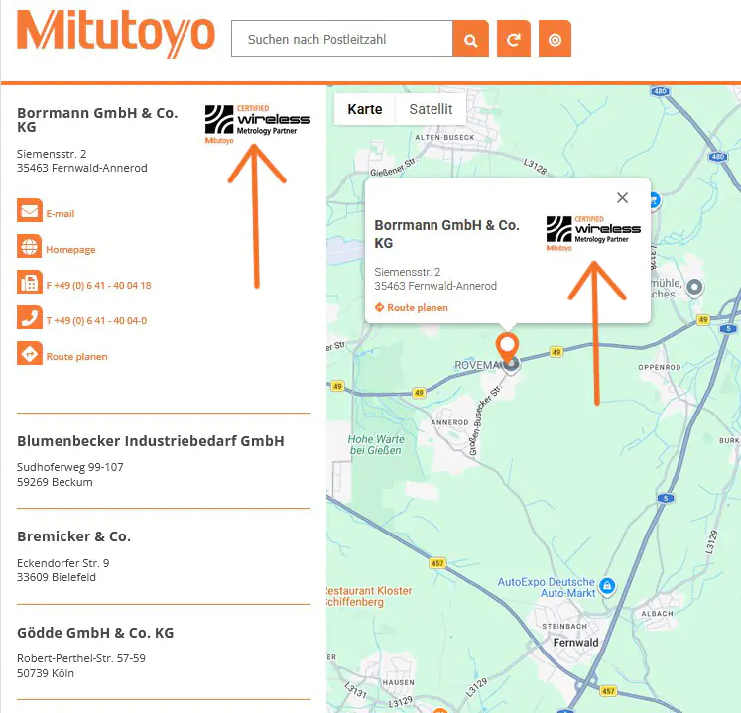Image resolution: width=741 pixels, height=713 pixels.
Task: Open the E-mail link
Action: (61, 213)
